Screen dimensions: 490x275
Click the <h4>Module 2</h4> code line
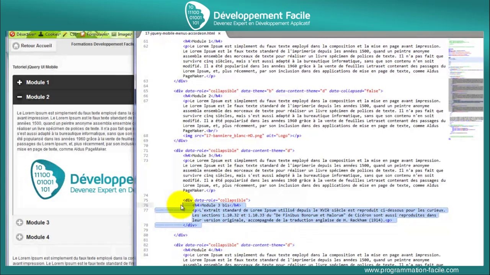point(203,96)
